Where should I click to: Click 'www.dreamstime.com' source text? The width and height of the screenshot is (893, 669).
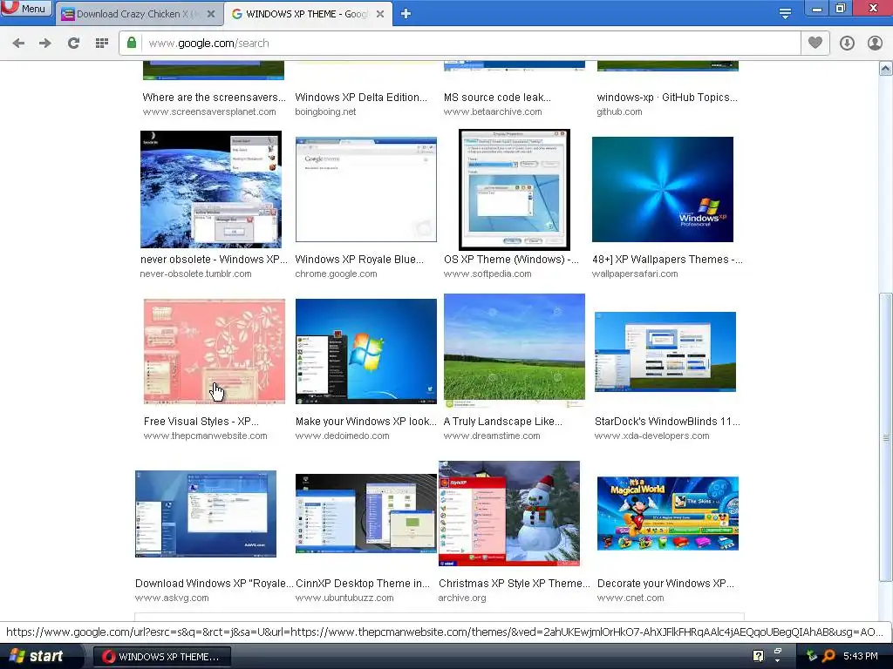click(x=492, y=436)
